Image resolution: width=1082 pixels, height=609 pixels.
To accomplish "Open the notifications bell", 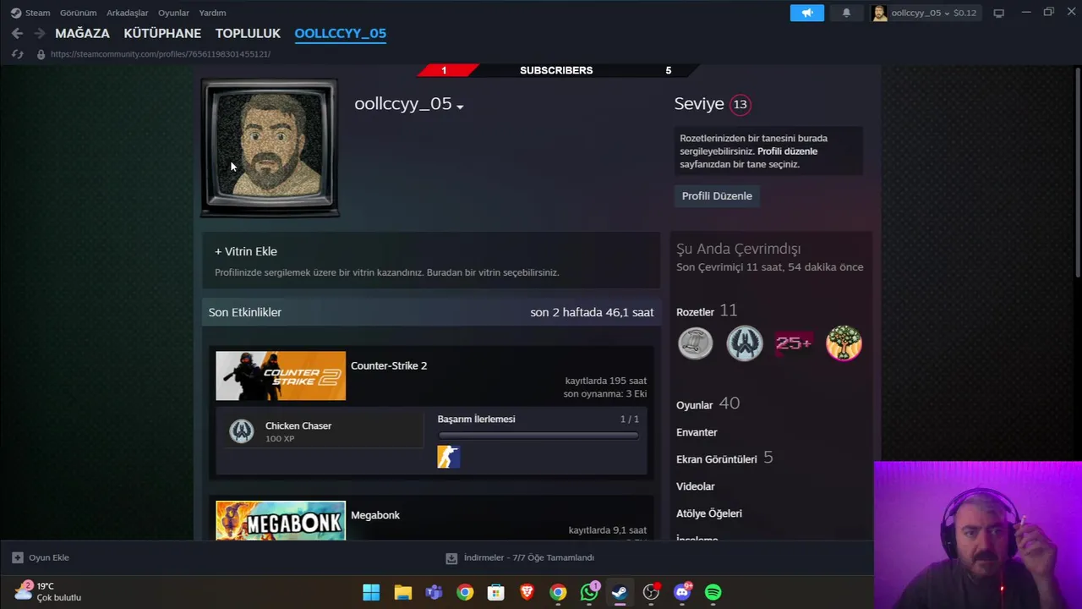I will (x=846, y=13).
